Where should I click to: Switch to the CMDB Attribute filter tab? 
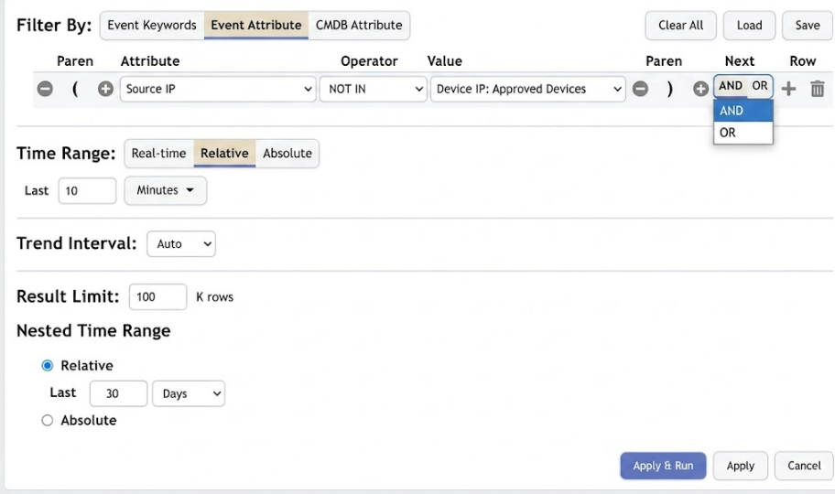(x=359, y=25)
